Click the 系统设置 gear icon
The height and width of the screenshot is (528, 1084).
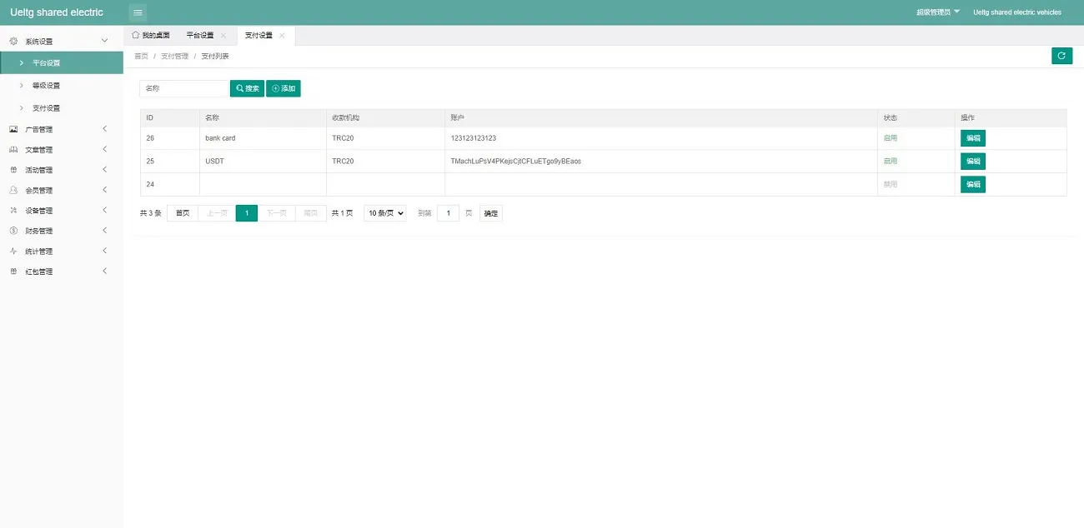(13, 40)
